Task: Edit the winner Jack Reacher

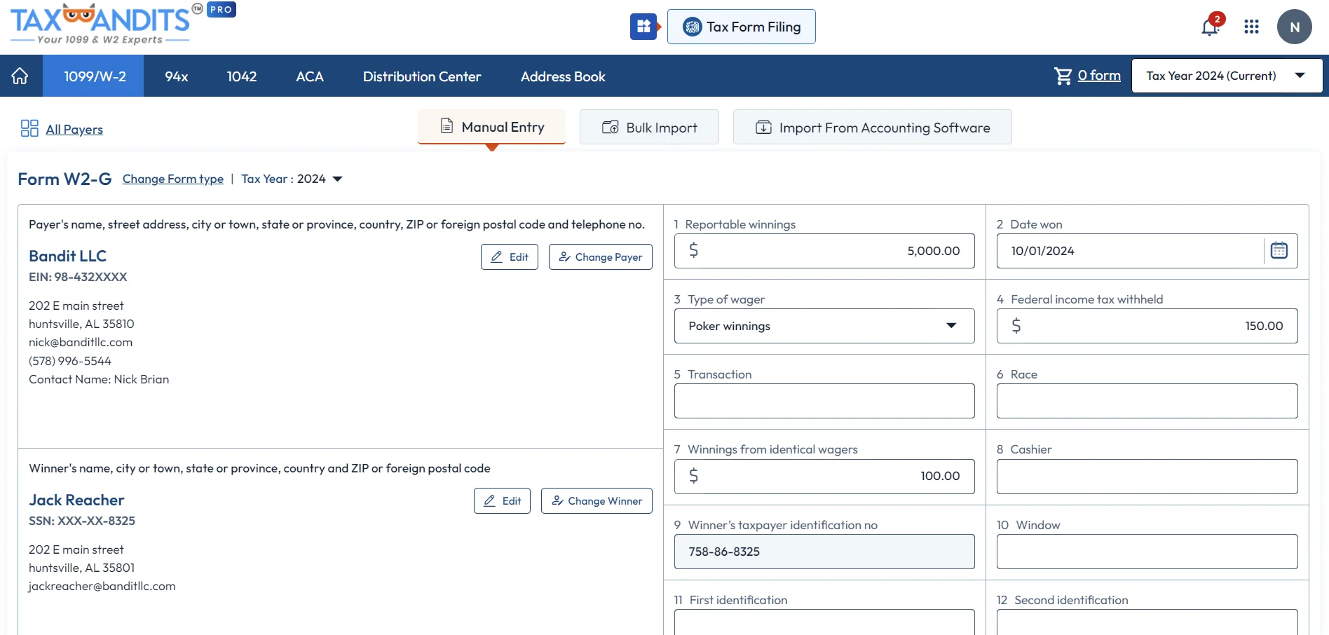Action: 503,500
